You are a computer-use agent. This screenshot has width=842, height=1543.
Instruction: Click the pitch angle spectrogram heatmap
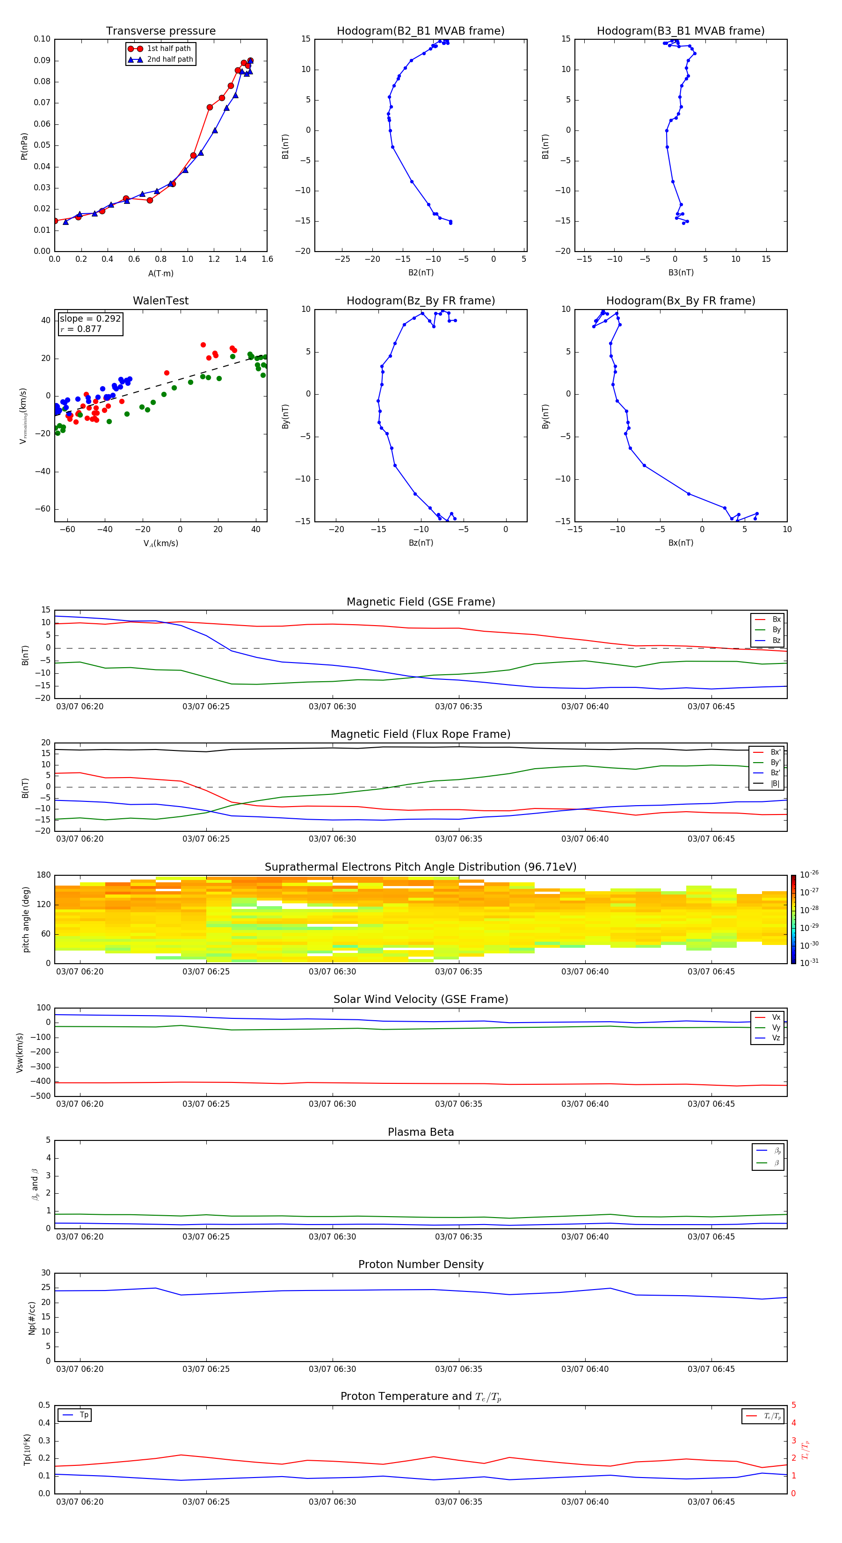420,919
